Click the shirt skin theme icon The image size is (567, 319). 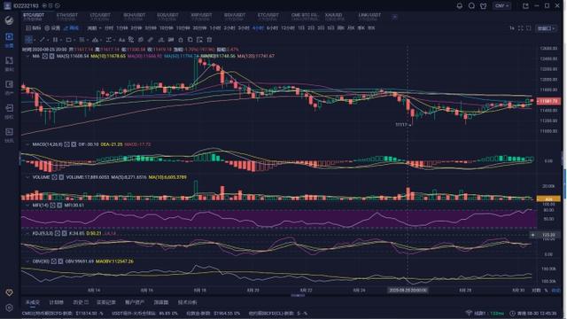(x=484, y=6)
